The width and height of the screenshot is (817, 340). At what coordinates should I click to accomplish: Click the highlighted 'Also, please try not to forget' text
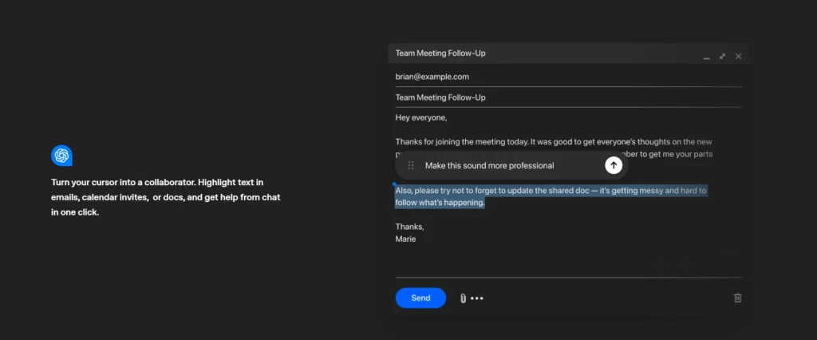[x=551, y=196]
